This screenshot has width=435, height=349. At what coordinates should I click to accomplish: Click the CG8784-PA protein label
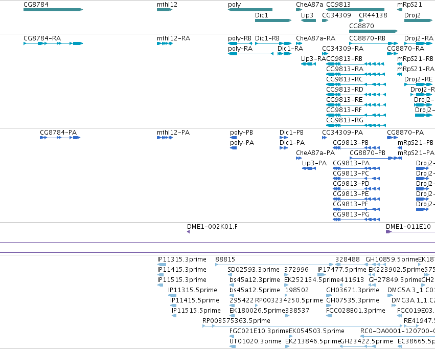(x=58, y=133)
